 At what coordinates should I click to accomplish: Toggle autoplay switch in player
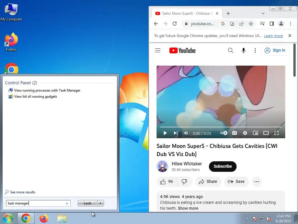click(x=224, y=133)
